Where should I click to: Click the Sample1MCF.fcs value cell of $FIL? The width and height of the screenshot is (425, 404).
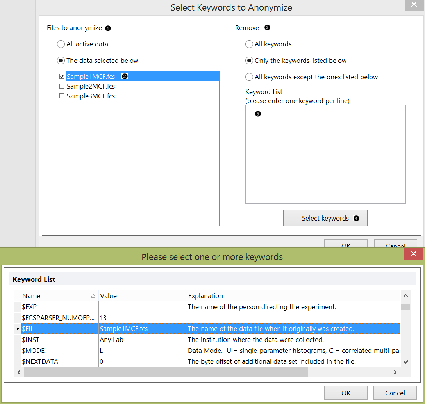143,328
